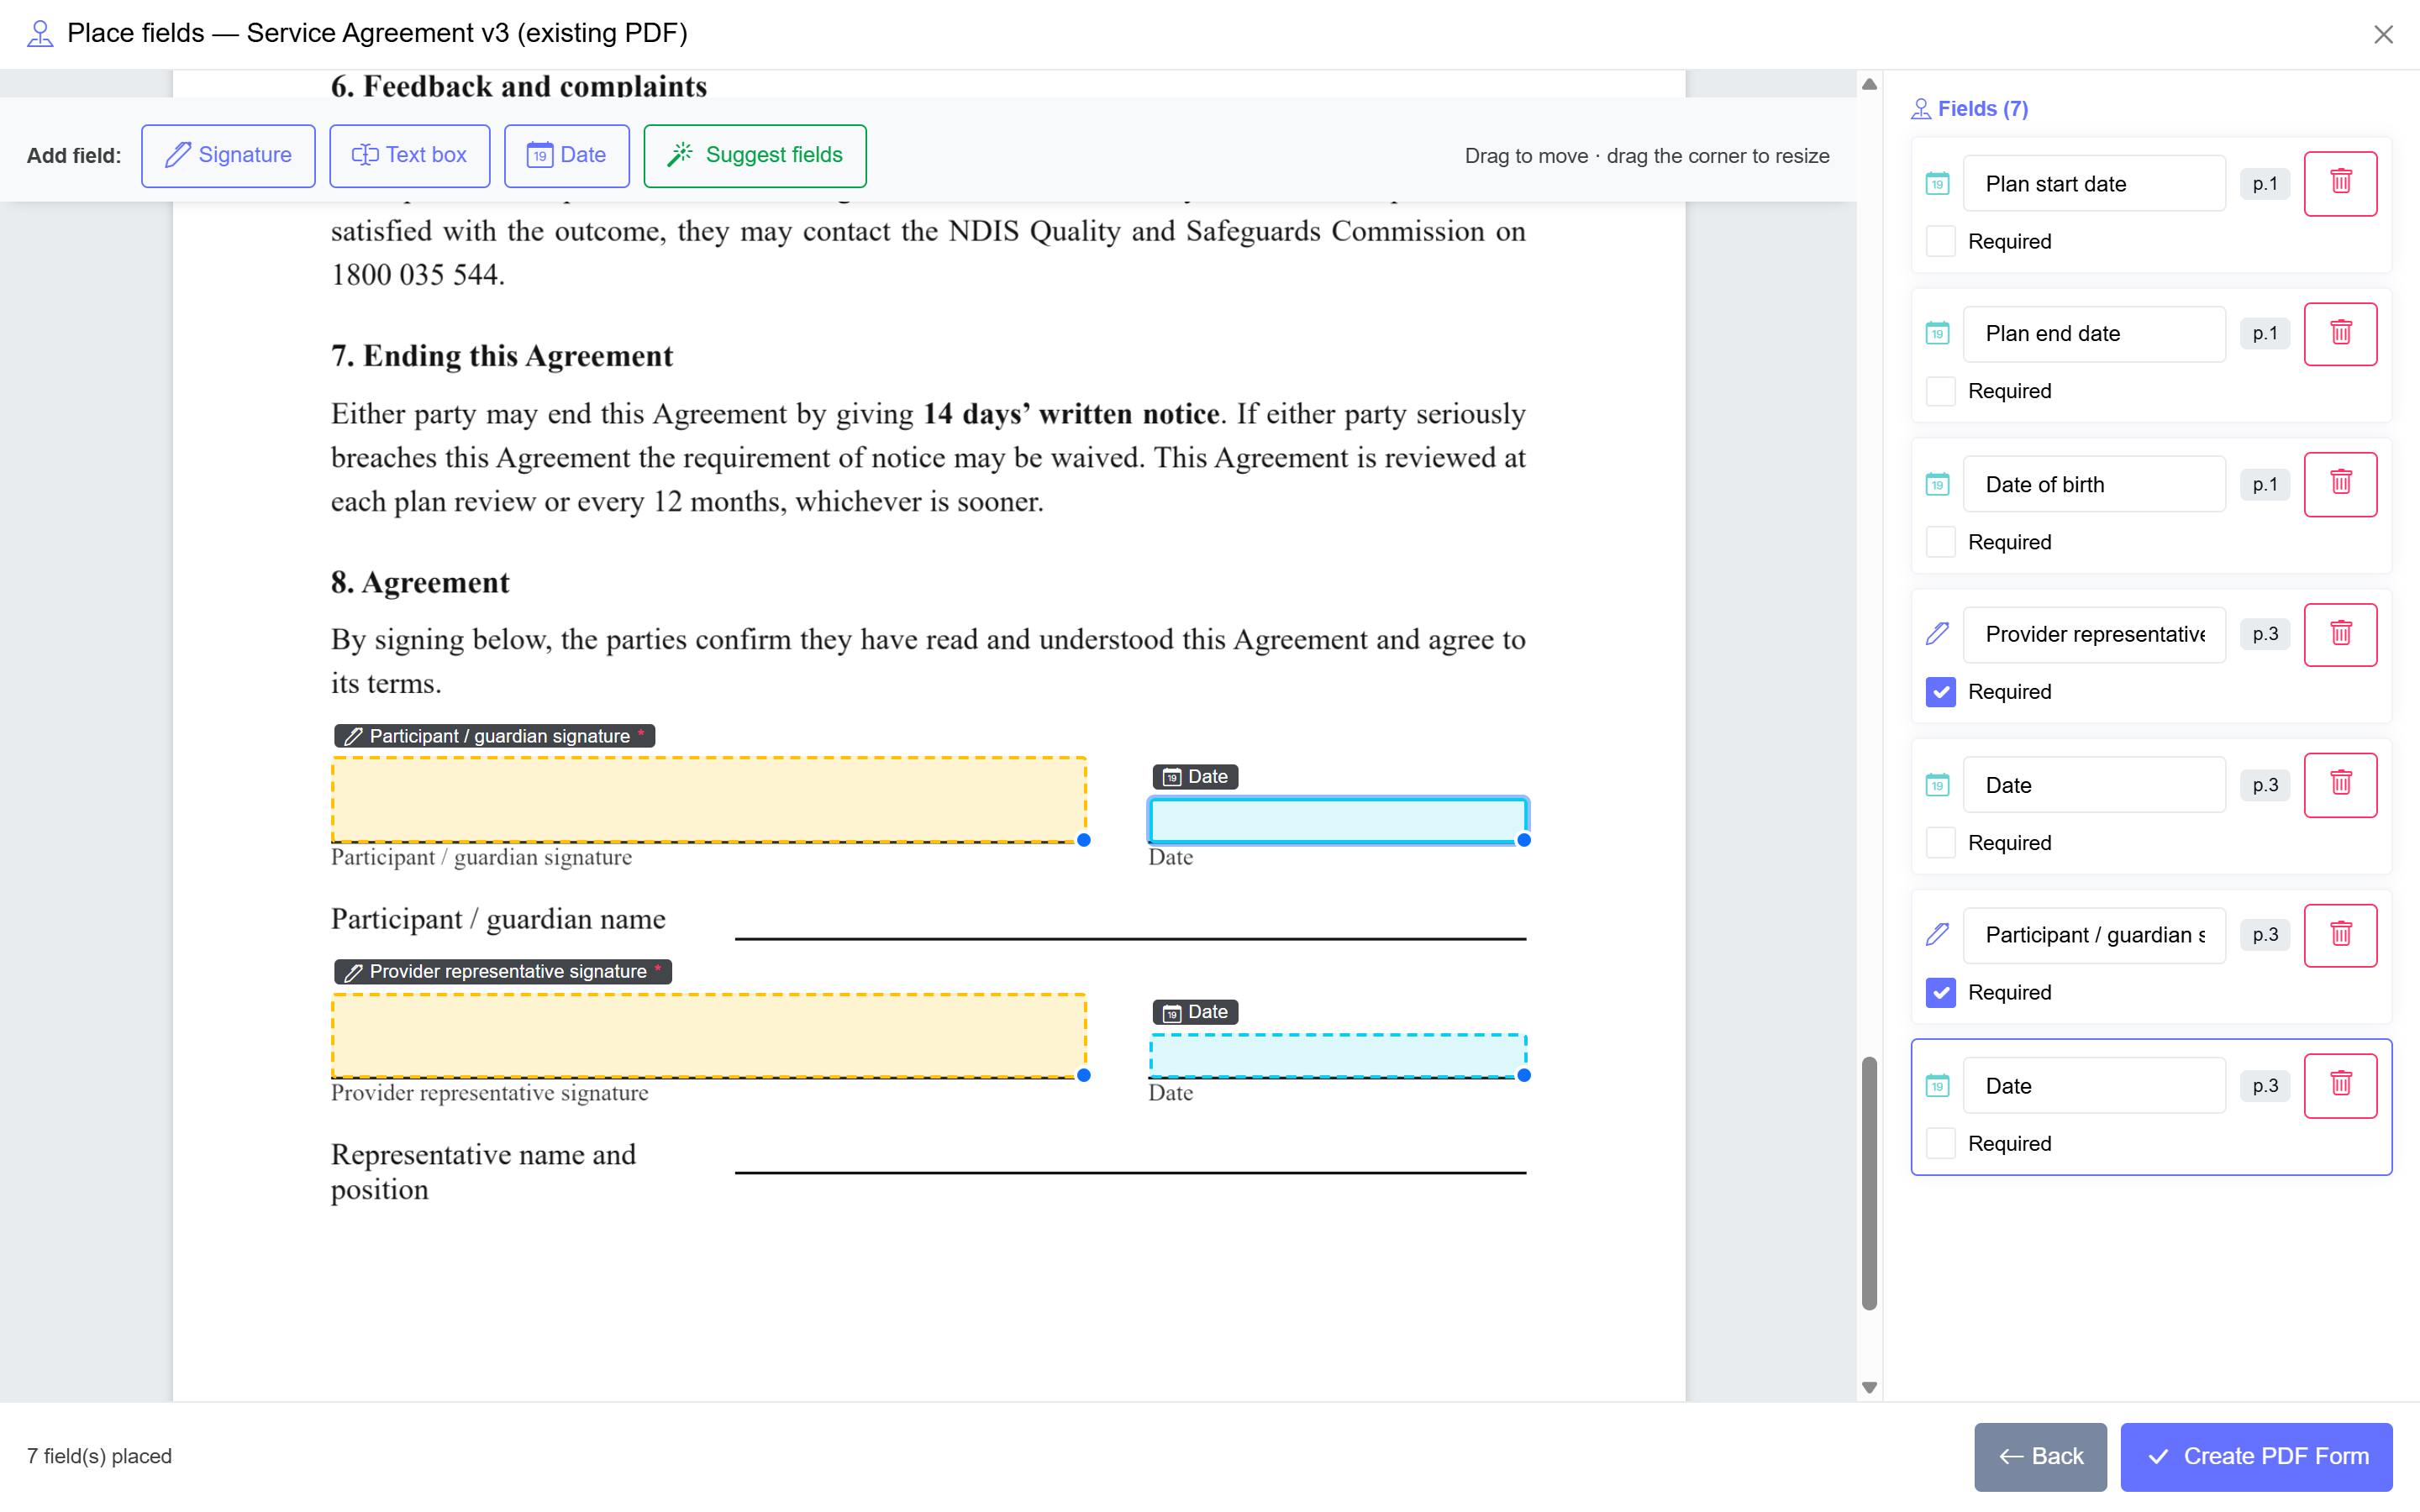The height and width of the screenshot is (1512, 2420).
Task: Uncheck Required for Participant / guardian signature
Action: point(1940,992)
